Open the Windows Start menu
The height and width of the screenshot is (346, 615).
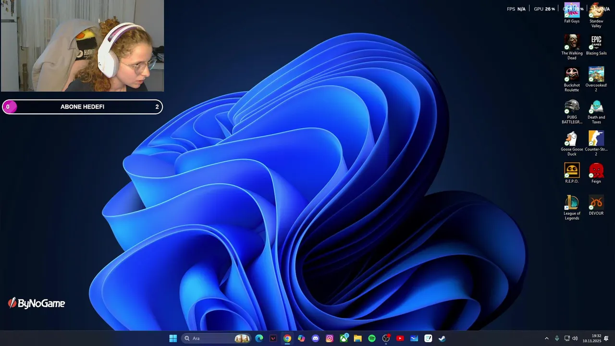tap(173, 338)
